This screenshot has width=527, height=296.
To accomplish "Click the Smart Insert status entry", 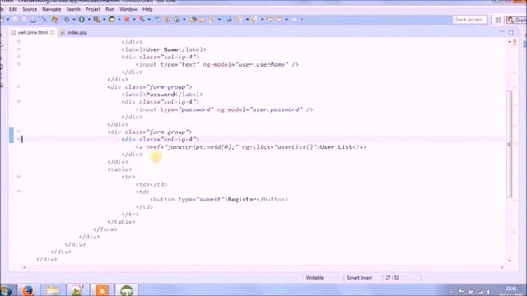I will pos(359,278).
